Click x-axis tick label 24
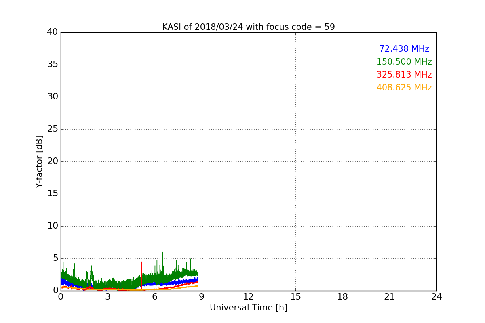This screenshot has height=323, width=485. (x=436, y=297)
